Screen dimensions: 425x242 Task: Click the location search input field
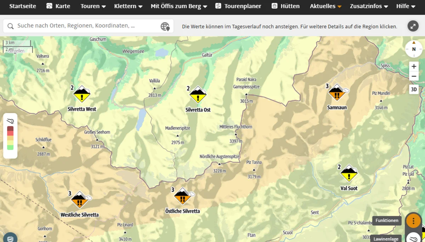[x=85, y=26]
